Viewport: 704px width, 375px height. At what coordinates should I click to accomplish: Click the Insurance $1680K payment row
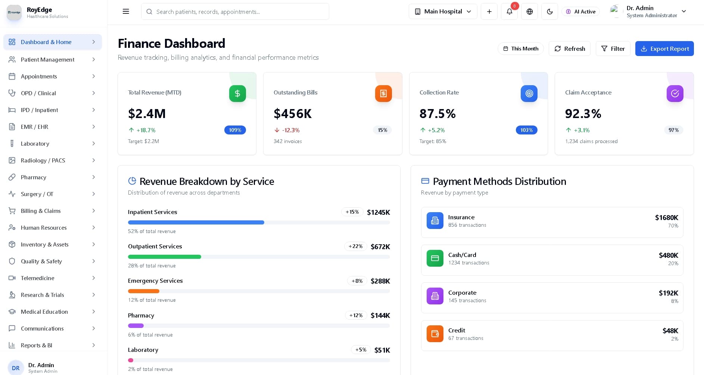coord(552,222)
